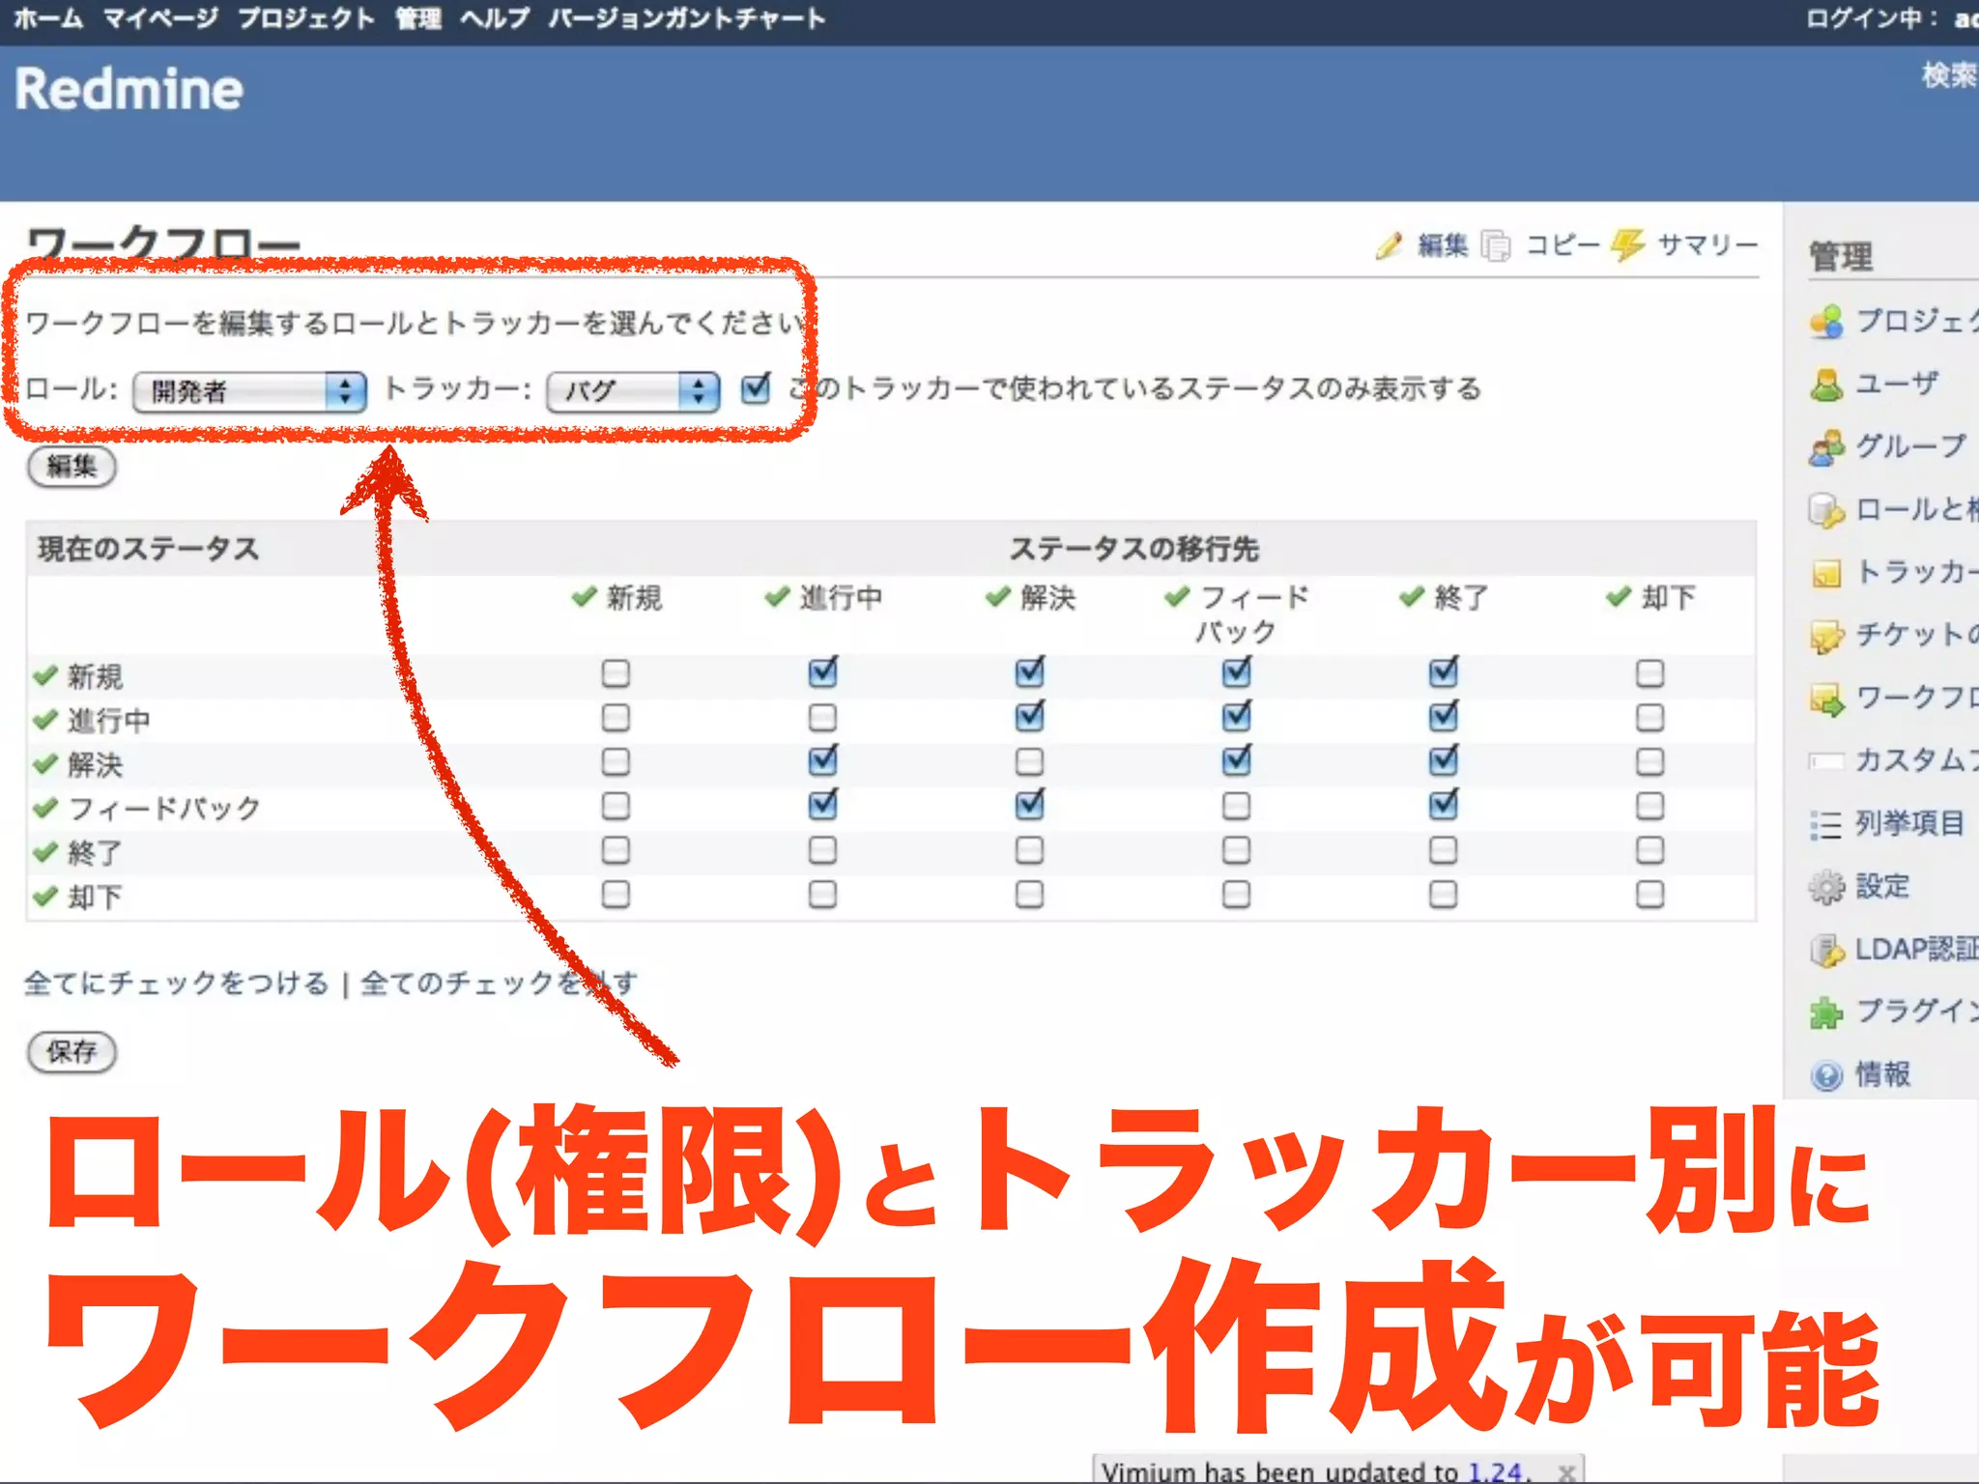Viewport: 1979px width, 1484px height.
Task: Check 新規 to 却下 transition
Action: click(1649, 673)
